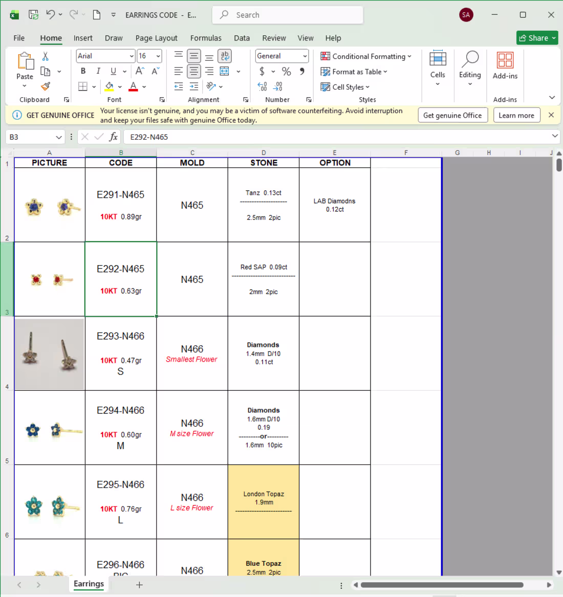Click Increase Decimal icon

pyautogui.click(x=262, y=86)
